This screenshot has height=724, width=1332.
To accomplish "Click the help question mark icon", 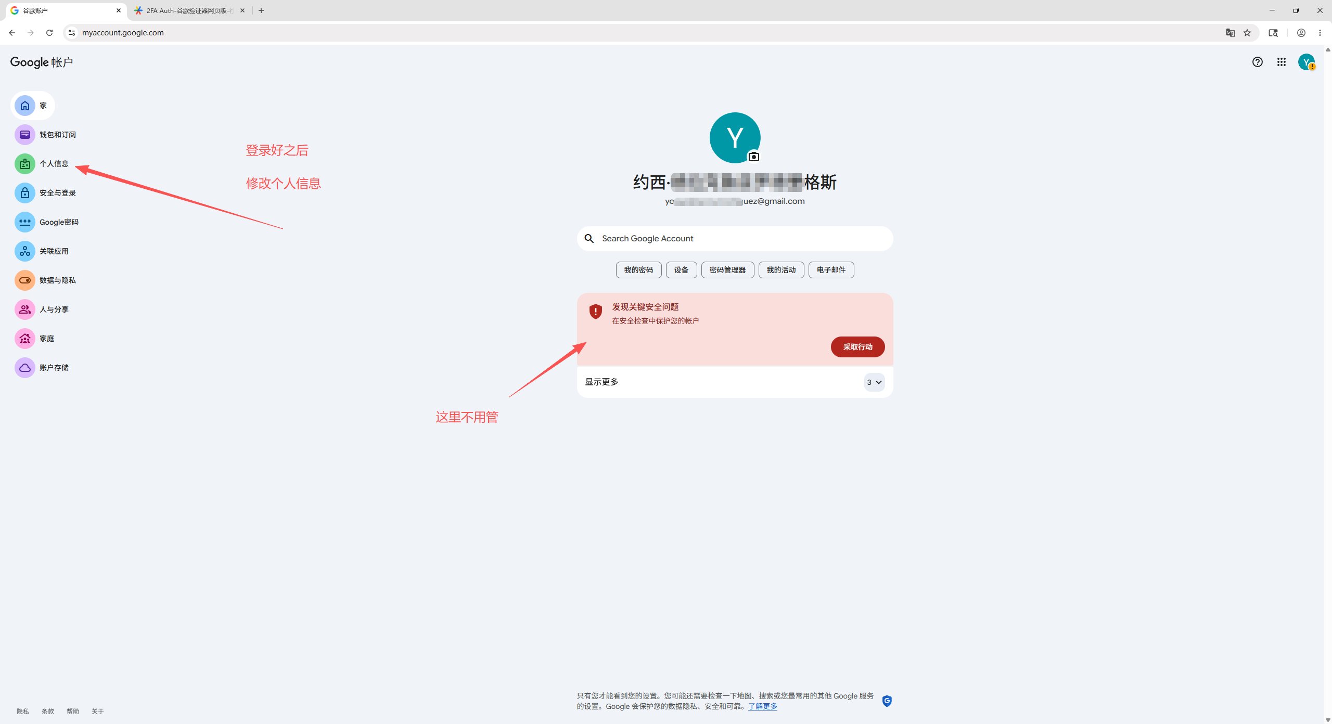I will click(1257, 62).
